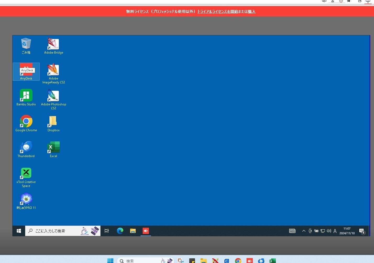Click the AnyDesk hourglass toolbar icon
This screenshot has width=374, height=263.
[x=333, y=1]
